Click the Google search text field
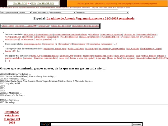This screenshot has height=126, width=168. coord(91,124)
